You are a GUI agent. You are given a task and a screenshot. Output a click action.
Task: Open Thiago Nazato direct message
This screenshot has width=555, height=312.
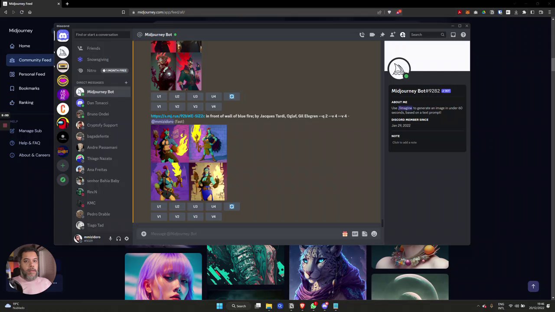click(x=102, y=159)
